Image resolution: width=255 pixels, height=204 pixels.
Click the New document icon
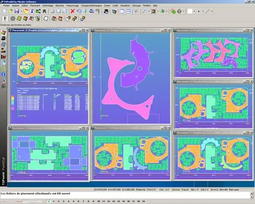coord(5,11)
